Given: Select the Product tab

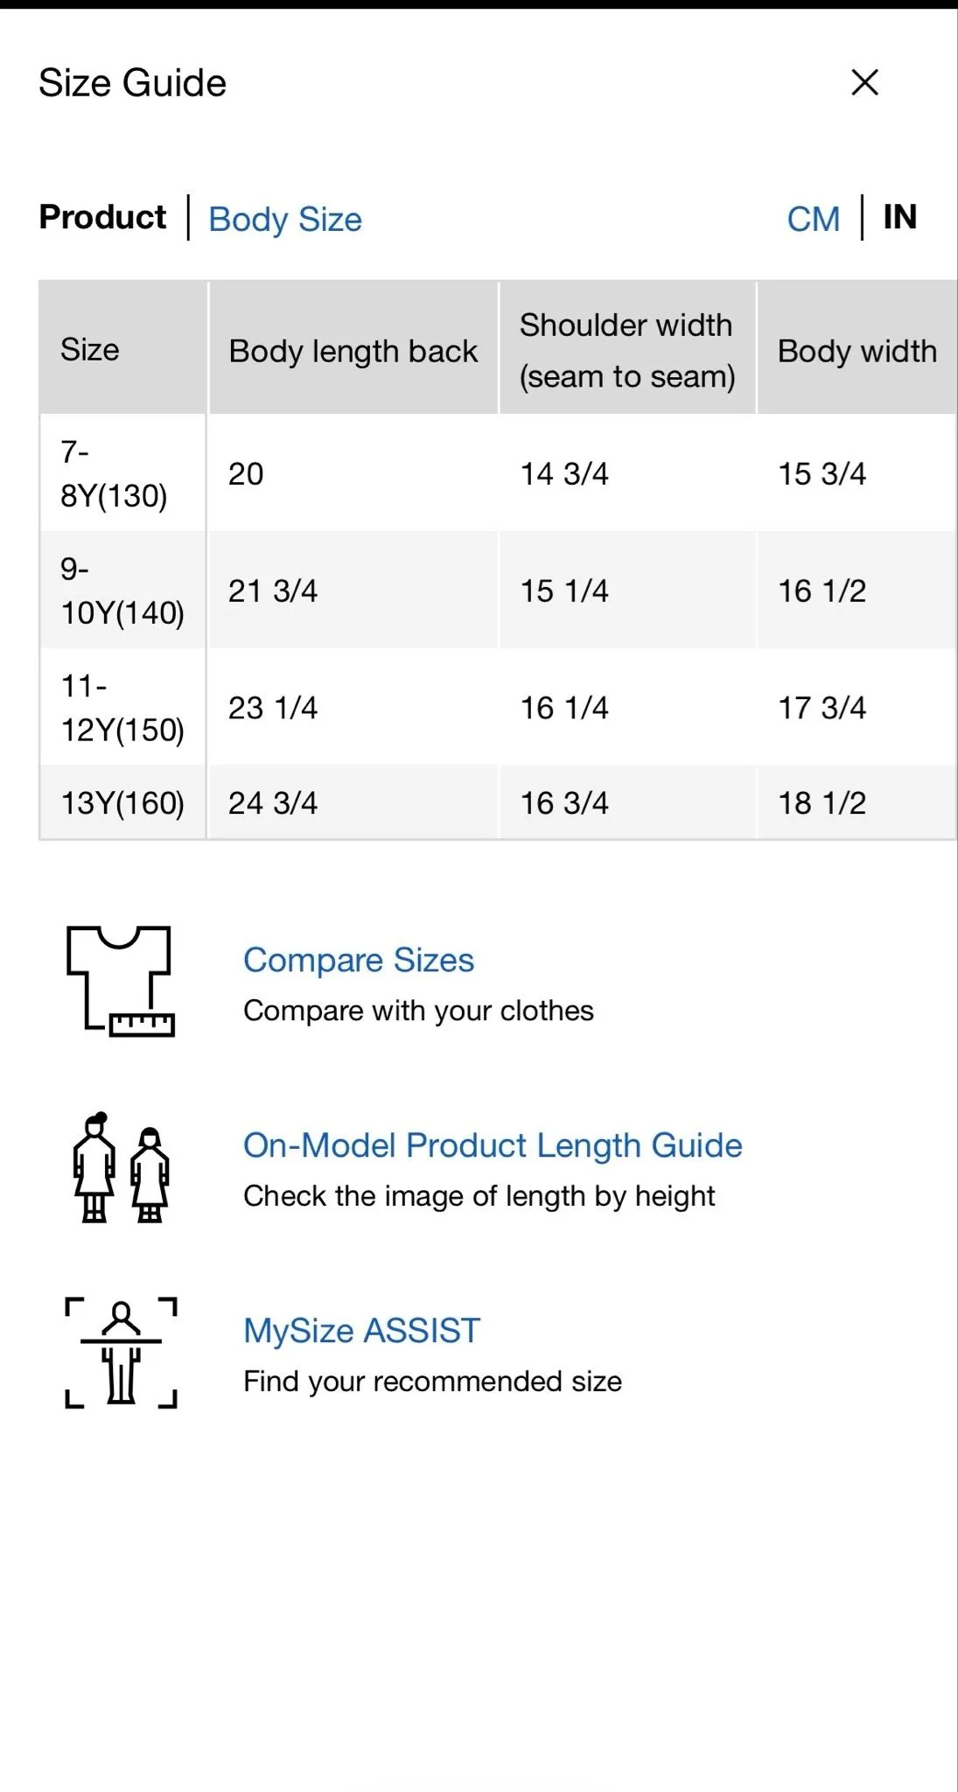Looking at the screenshot, I should (x=102, y=217).
